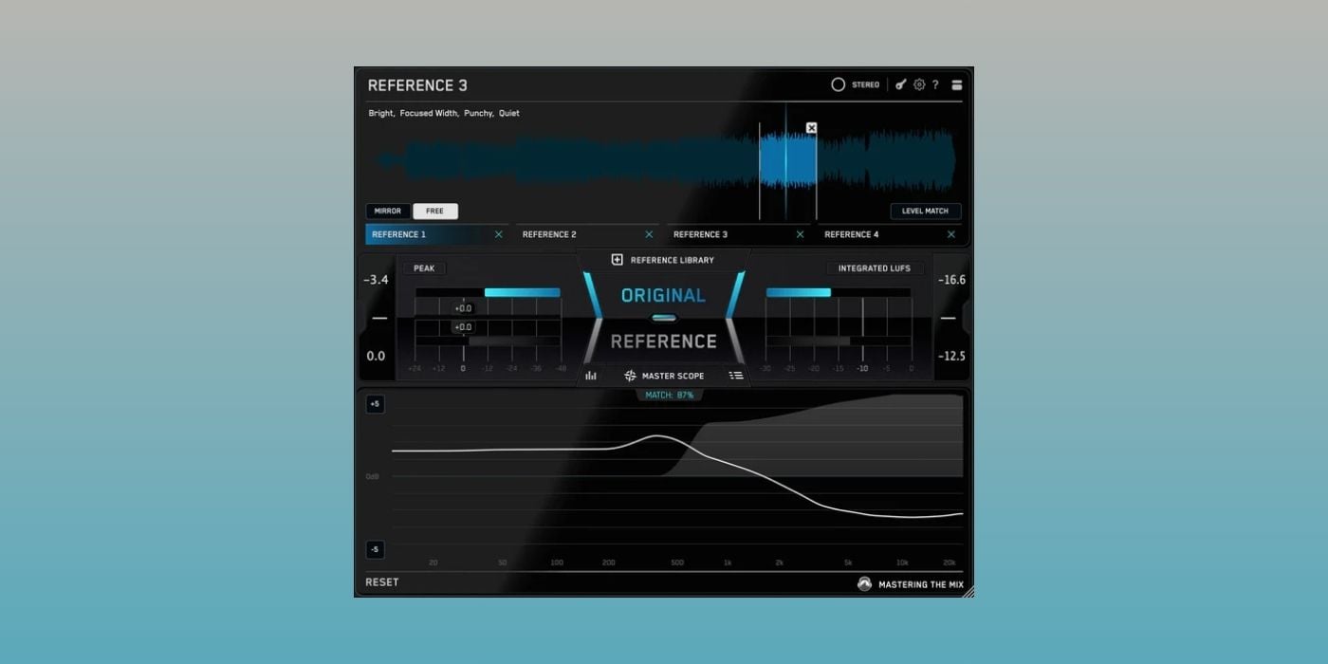Image resolution: width=1328 pixels, height=664 pixels.
Task: Click the plus icon beside Reference Library
Action: click(618, 260)
